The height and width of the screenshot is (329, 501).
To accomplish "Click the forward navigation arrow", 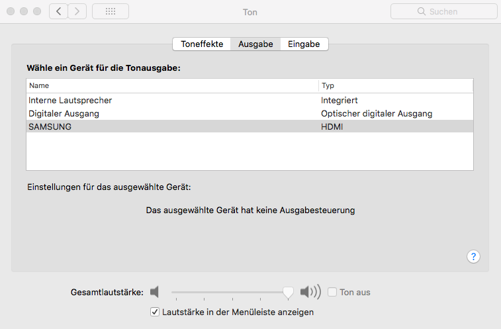I will (77, 11).
